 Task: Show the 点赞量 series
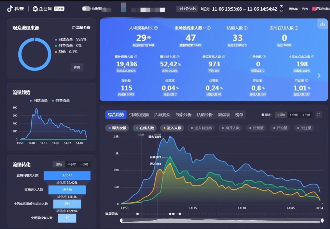click(x=256, y=128)
